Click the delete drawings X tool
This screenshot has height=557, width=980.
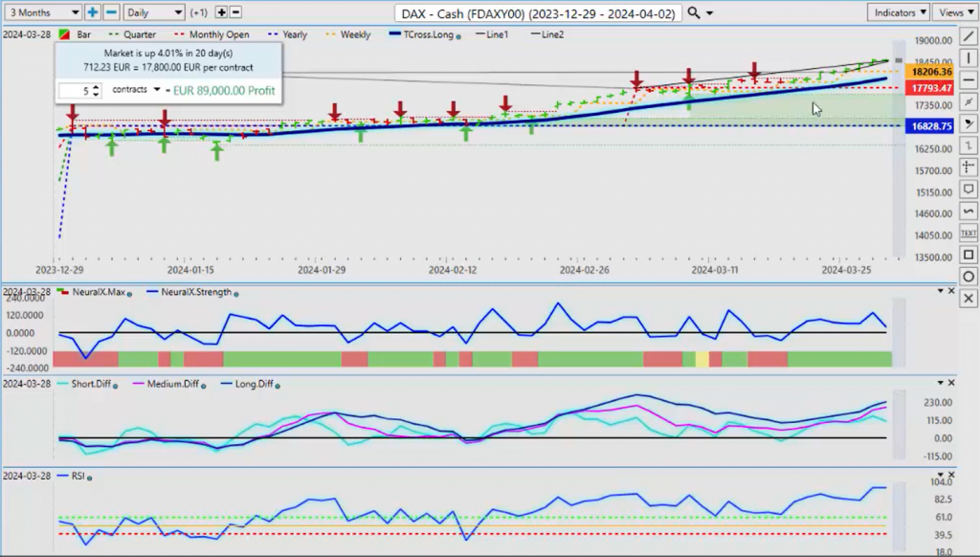tap(969, 299)
